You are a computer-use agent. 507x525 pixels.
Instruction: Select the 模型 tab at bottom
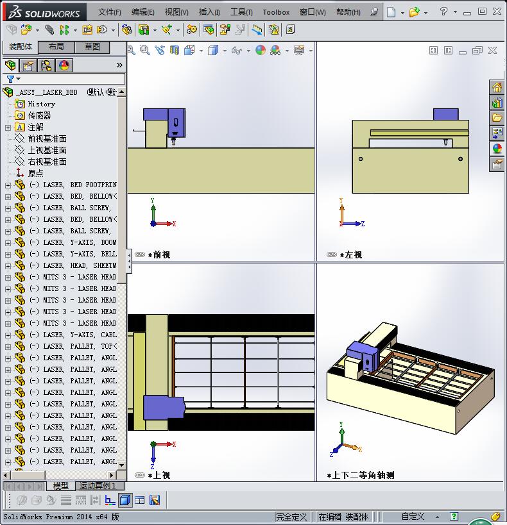click(61, 485)
